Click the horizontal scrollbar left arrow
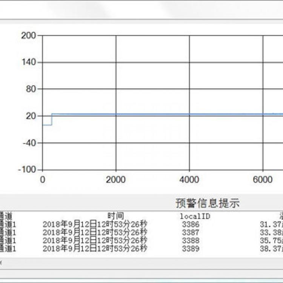Screen dimensions: 283x283 (2, 262)
